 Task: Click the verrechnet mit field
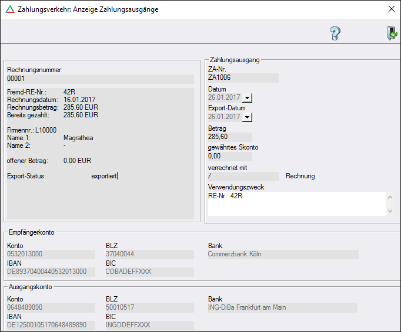coord(243,176)
